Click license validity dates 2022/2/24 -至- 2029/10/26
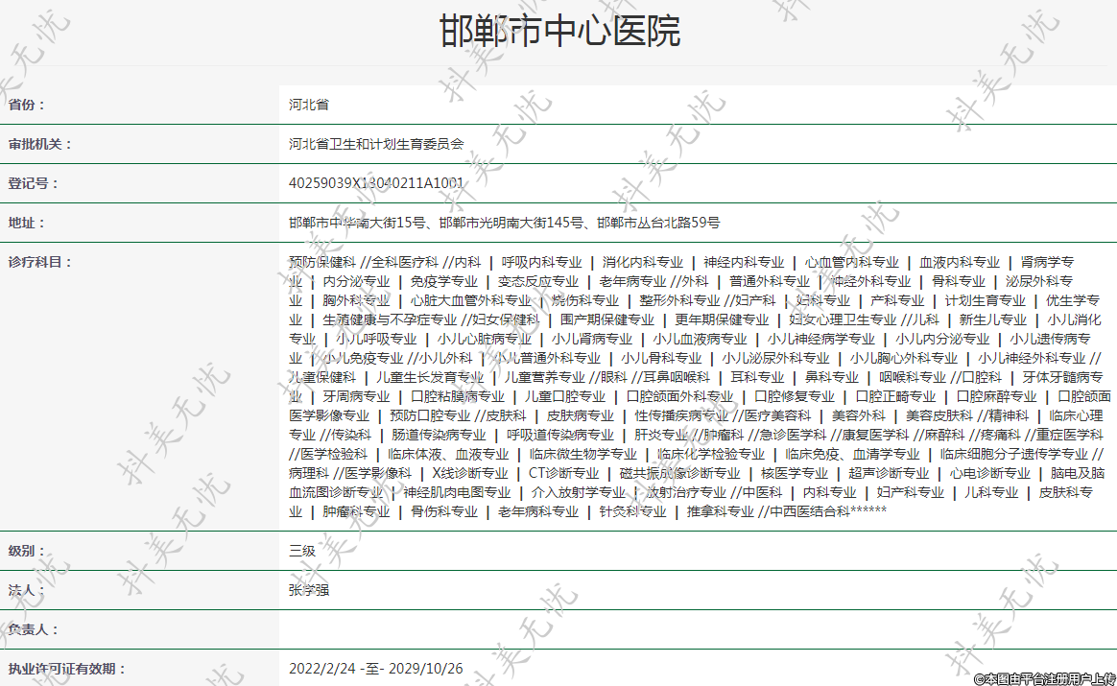Image resolution: width=1117 pixels, height=686 pixels. [x=376, y=669]
